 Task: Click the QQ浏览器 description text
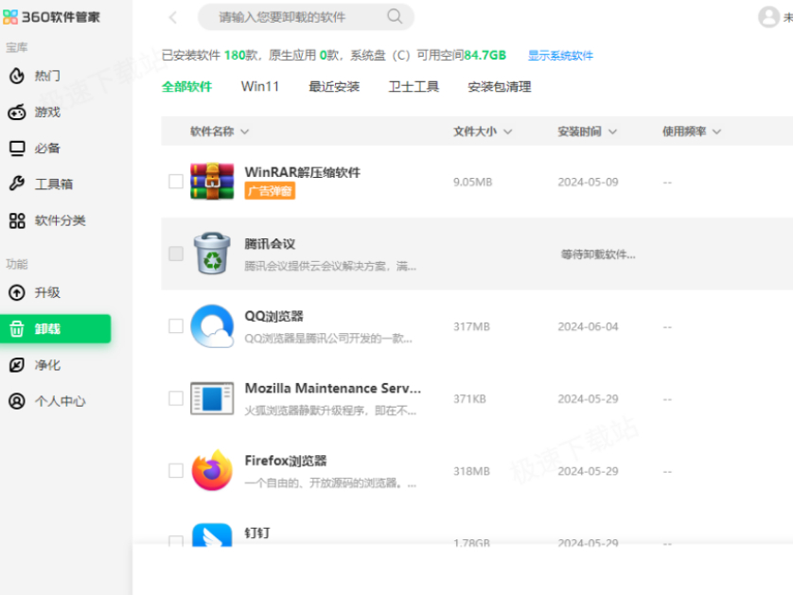pos(328,339)
